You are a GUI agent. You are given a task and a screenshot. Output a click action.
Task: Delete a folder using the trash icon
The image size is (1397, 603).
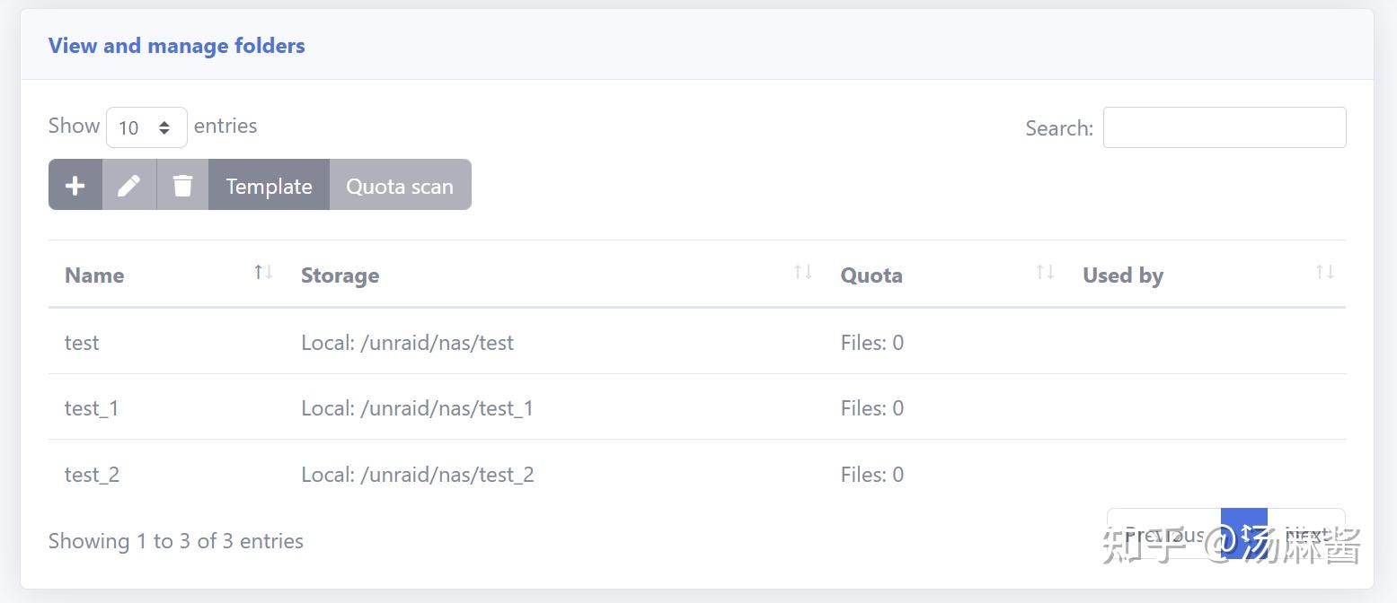[182, 185]
